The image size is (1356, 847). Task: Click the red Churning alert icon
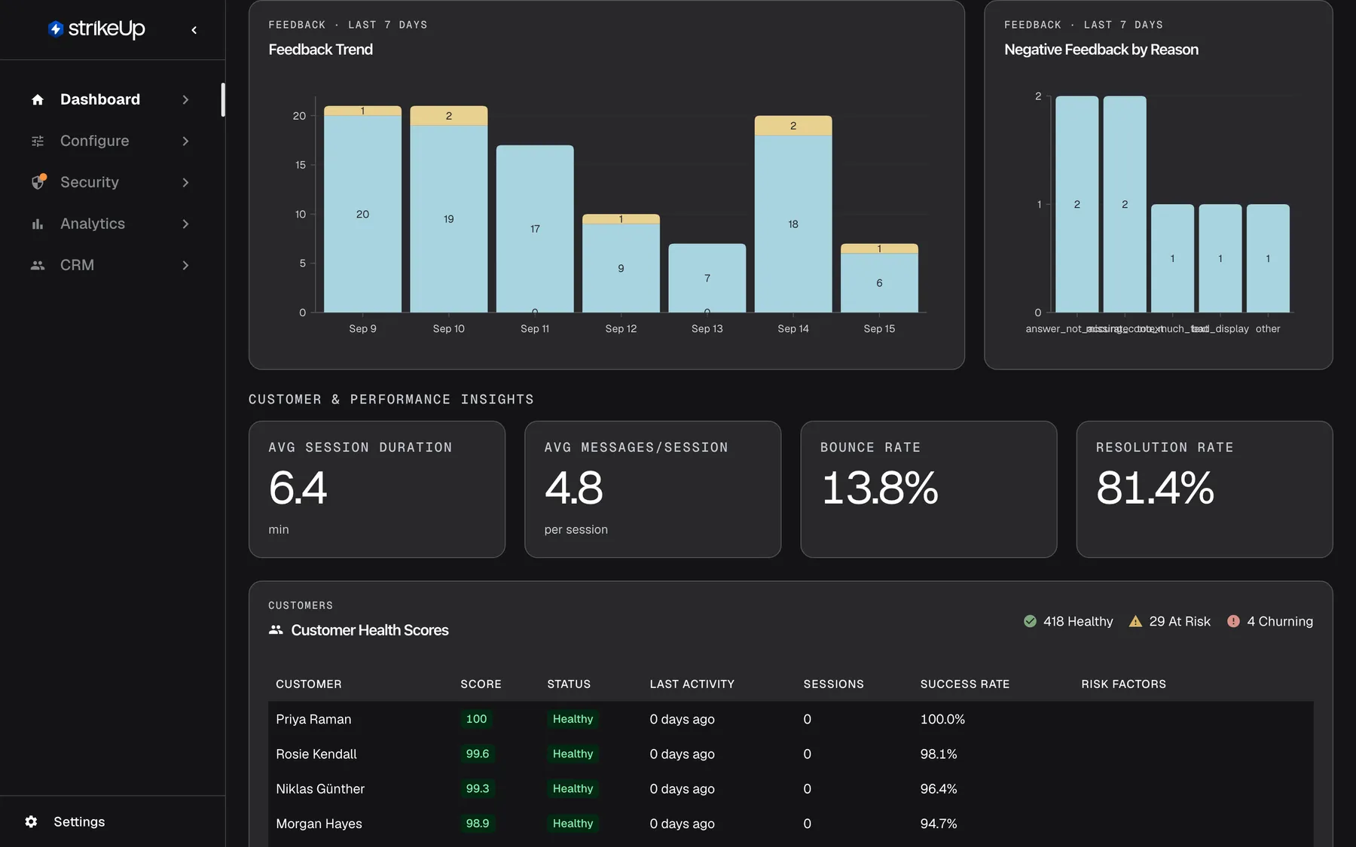tap(1233, 621)
